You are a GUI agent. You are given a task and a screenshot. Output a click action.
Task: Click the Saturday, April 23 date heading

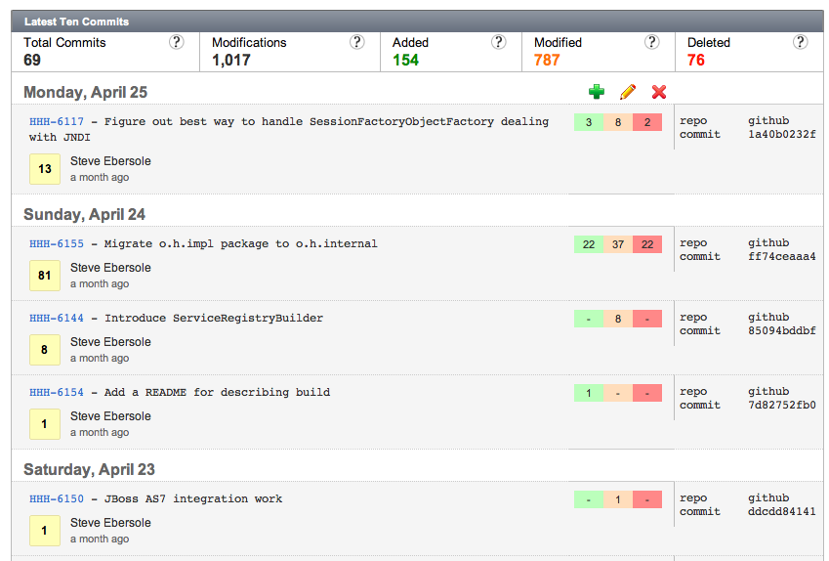(x=90, y=469)
